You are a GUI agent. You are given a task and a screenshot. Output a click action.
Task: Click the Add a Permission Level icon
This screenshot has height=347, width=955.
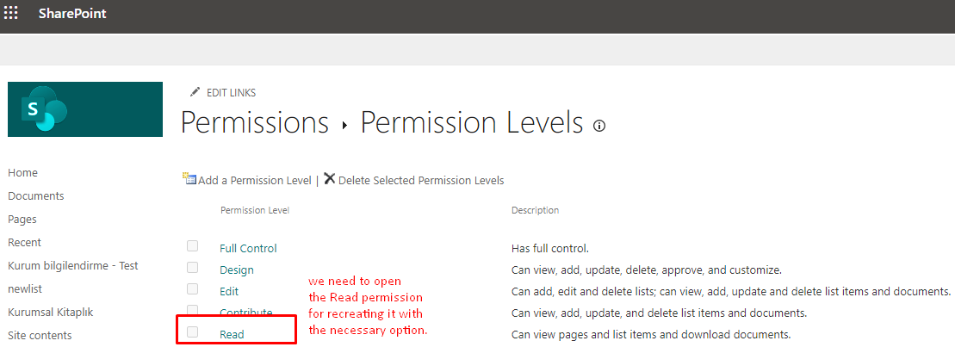[x=189, y=179]
